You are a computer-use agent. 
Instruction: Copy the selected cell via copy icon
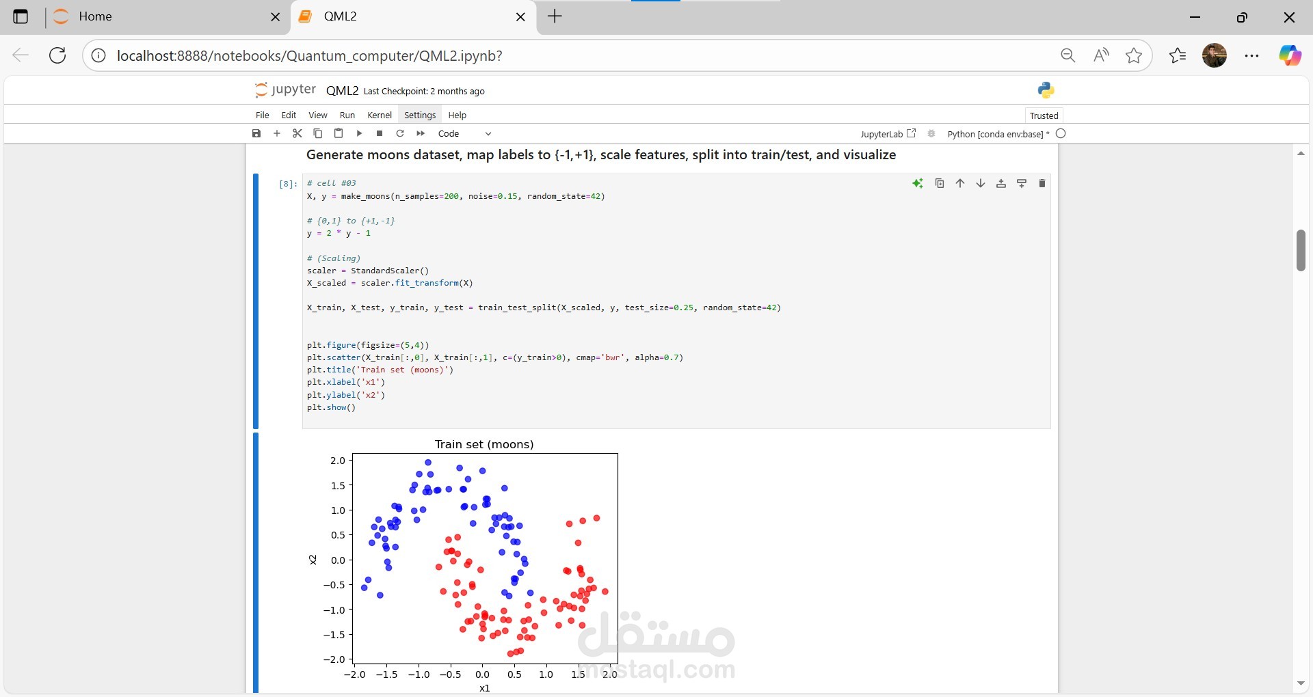(x=317, y=133)
